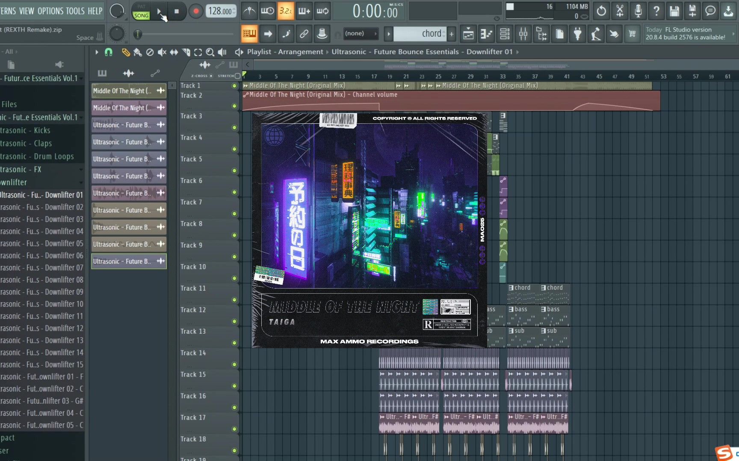Open the Piano roll view icon
739x461 pixels.
[486, 34]
